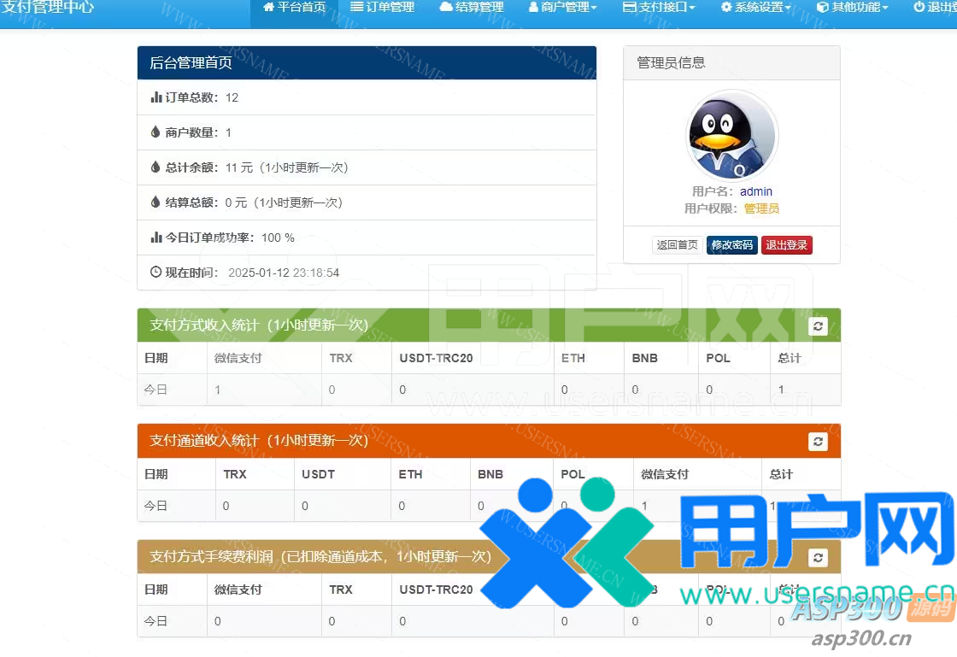Click the bar chart icon beside 订单总数
The image size is (957, 657).
point(156,97)
